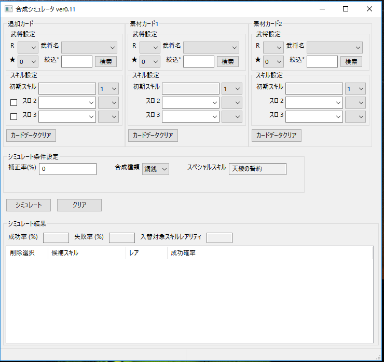Tick the スロ 2 checkbox in 追加カード

pyautogui.click(x=13, y=102)
